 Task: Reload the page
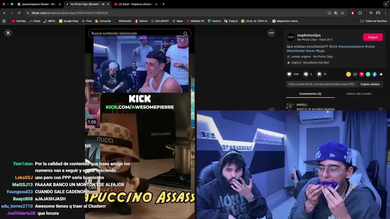click(x=19, y=13)
